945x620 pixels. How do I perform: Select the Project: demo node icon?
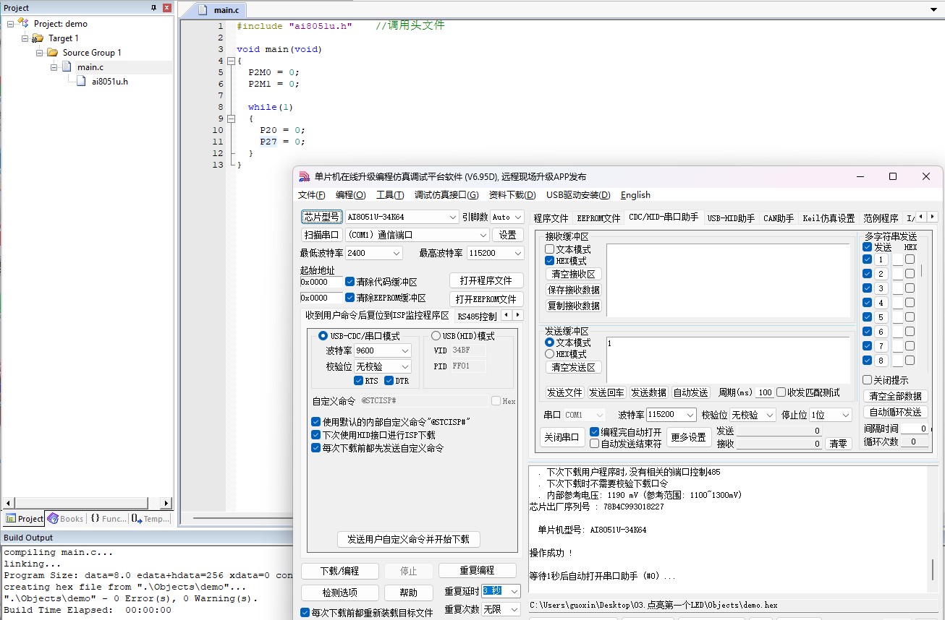(x=23, y=24)
